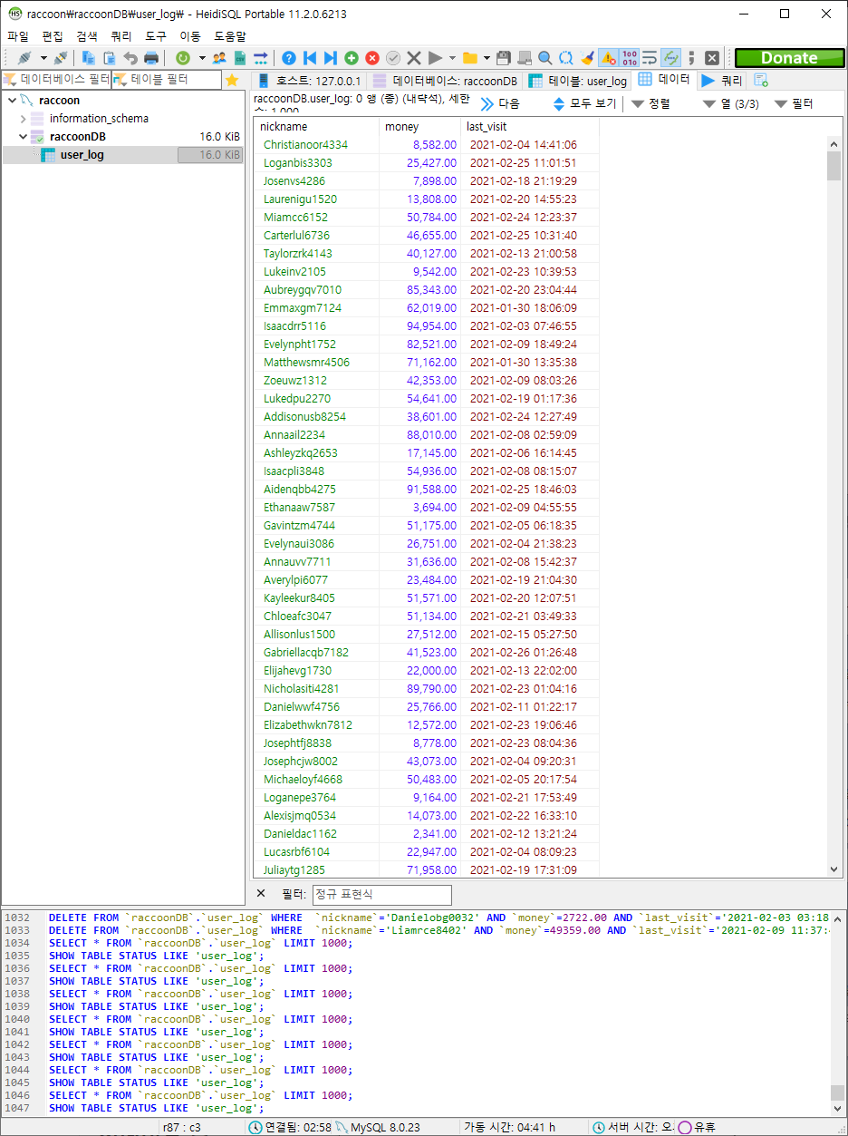The height and width of the screenshot is (1136, 848).
Task: Click 다음 to load more rows
Action: [x=505, y=102]
